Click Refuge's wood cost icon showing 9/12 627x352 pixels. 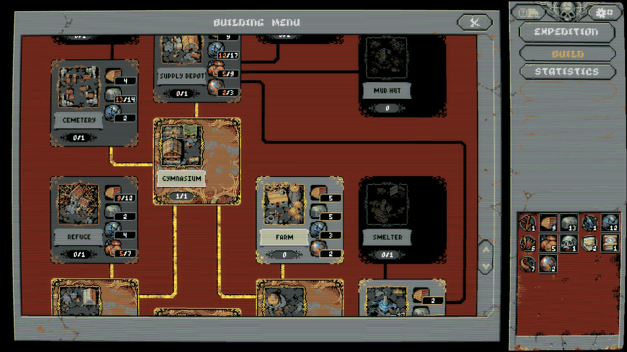pyautogui.click(x=113, y=193)
